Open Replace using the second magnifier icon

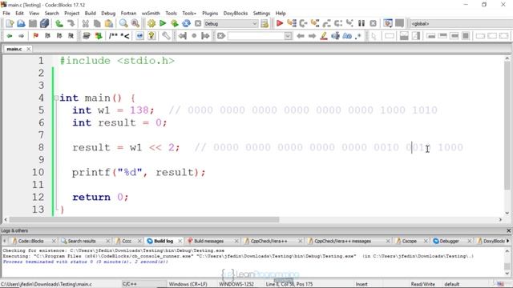click(135, 23)
